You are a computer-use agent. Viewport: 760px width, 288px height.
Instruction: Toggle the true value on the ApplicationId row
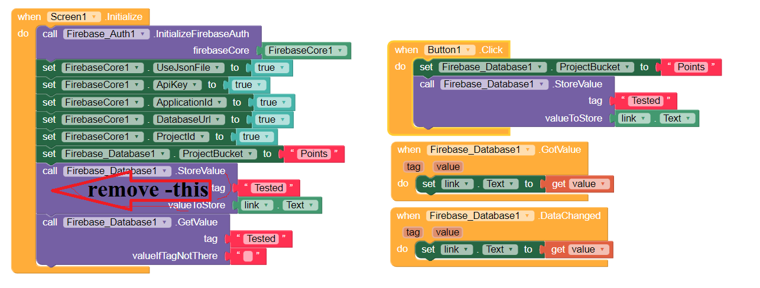pyautogui.click(x=274, y=102)
